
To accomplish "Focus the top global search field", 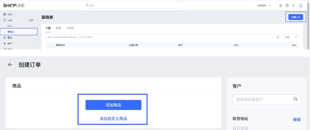I will click(x=133, y=5).
